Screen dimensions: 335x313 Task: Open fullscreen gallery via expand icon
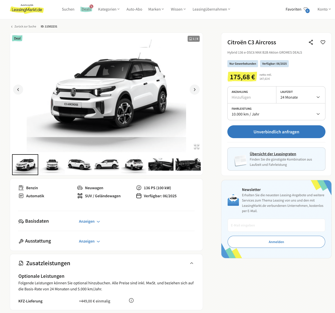tap(197, 146)
